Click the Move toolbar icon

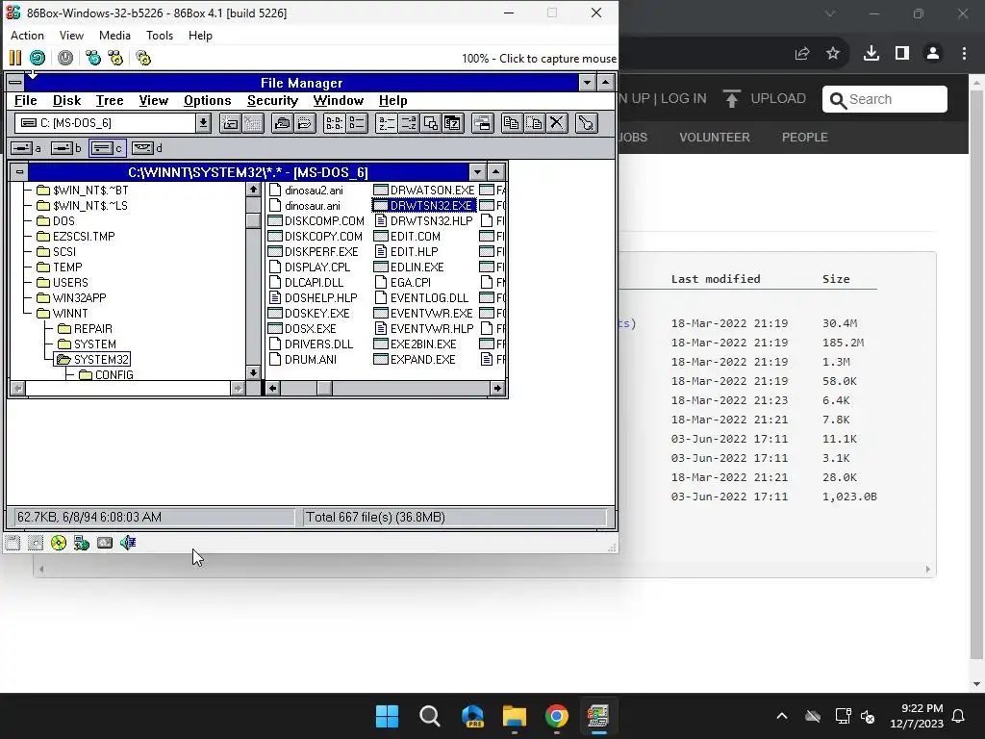click(x=534, y=123)
